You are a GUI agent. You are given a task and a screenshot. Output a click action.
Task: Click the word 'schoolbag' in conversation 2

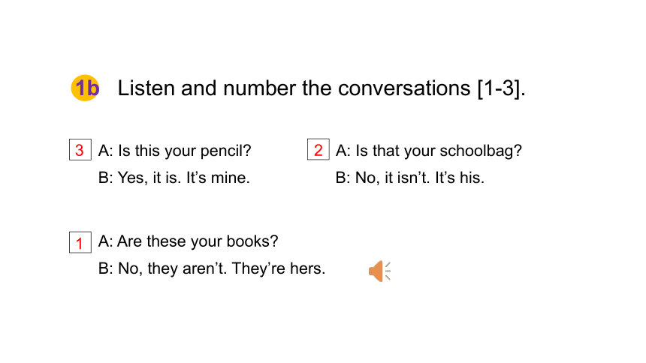click(x=476, y=151)
